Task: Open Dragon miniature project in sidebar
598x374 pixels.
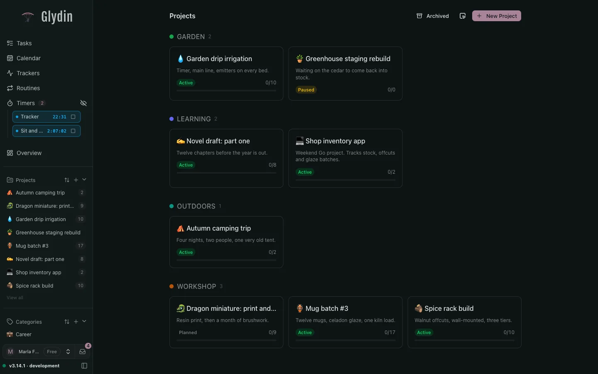Action: pos(46,206)
